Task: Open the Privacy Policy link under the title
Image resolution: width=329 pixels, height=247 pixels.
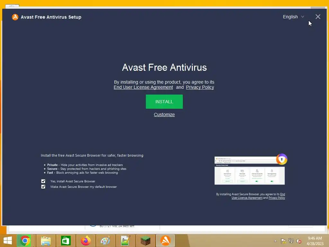Action: tap(200, 87)
